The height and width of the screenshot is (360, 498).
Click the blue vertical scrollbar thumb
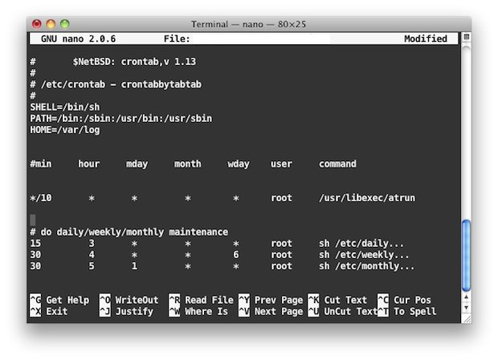click(466, 256)
